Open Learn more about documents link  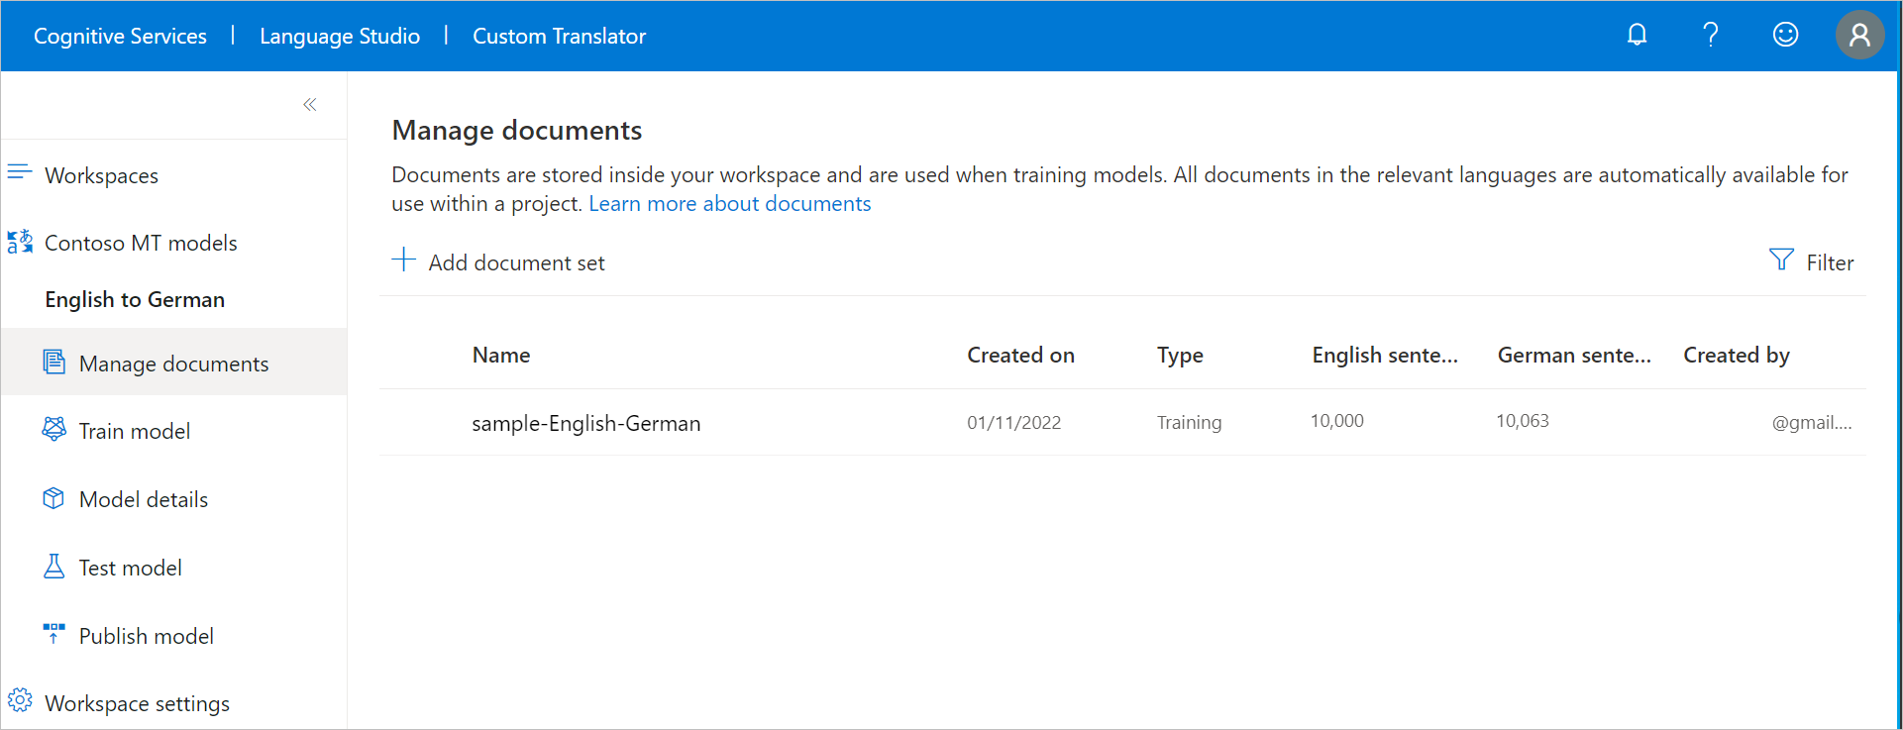pos(730,203)
